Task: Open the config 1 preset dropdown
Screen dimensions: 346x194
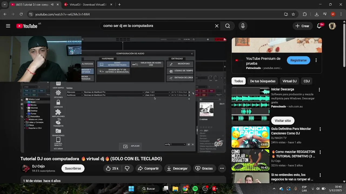Action: point(175,144)
